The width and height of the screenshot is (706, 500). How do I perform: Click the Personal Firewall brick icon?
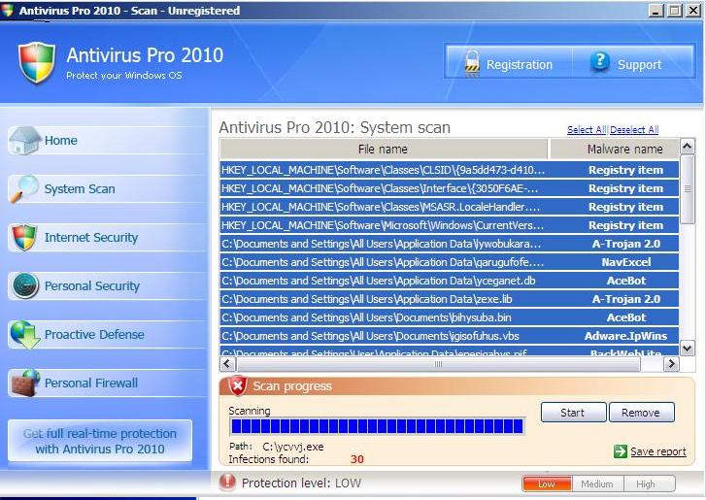coord(25,383)
